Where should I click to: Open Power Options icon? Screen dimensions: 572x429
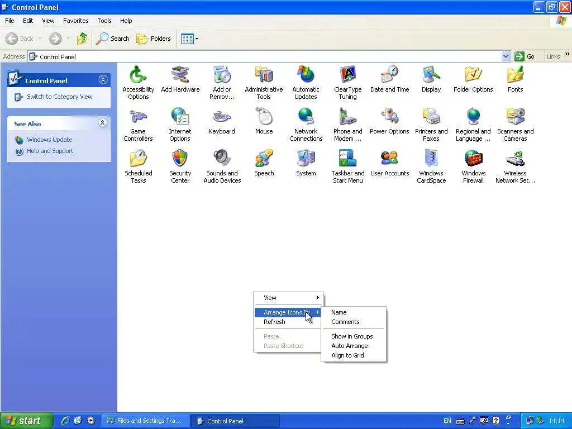tap(389, 117)
